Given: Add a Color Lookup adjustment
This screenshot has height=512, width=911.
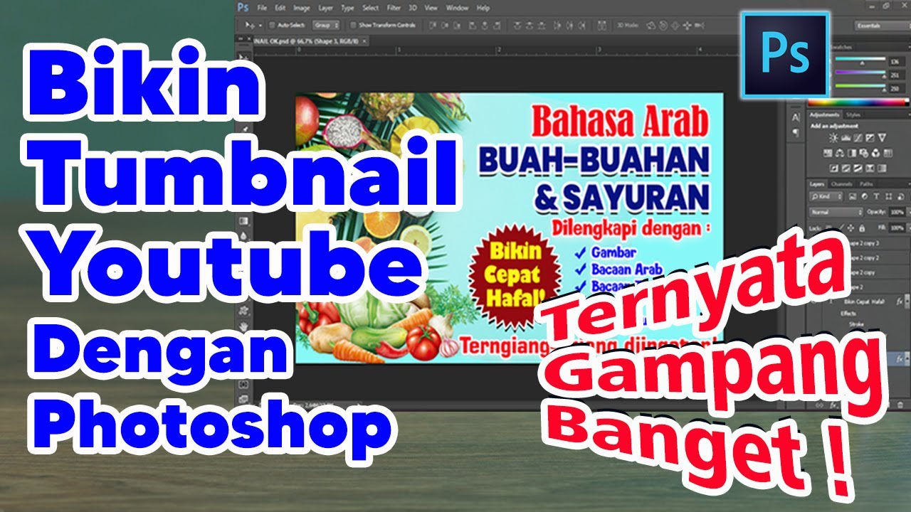Looking at the screenshot, I should (888, 153).
